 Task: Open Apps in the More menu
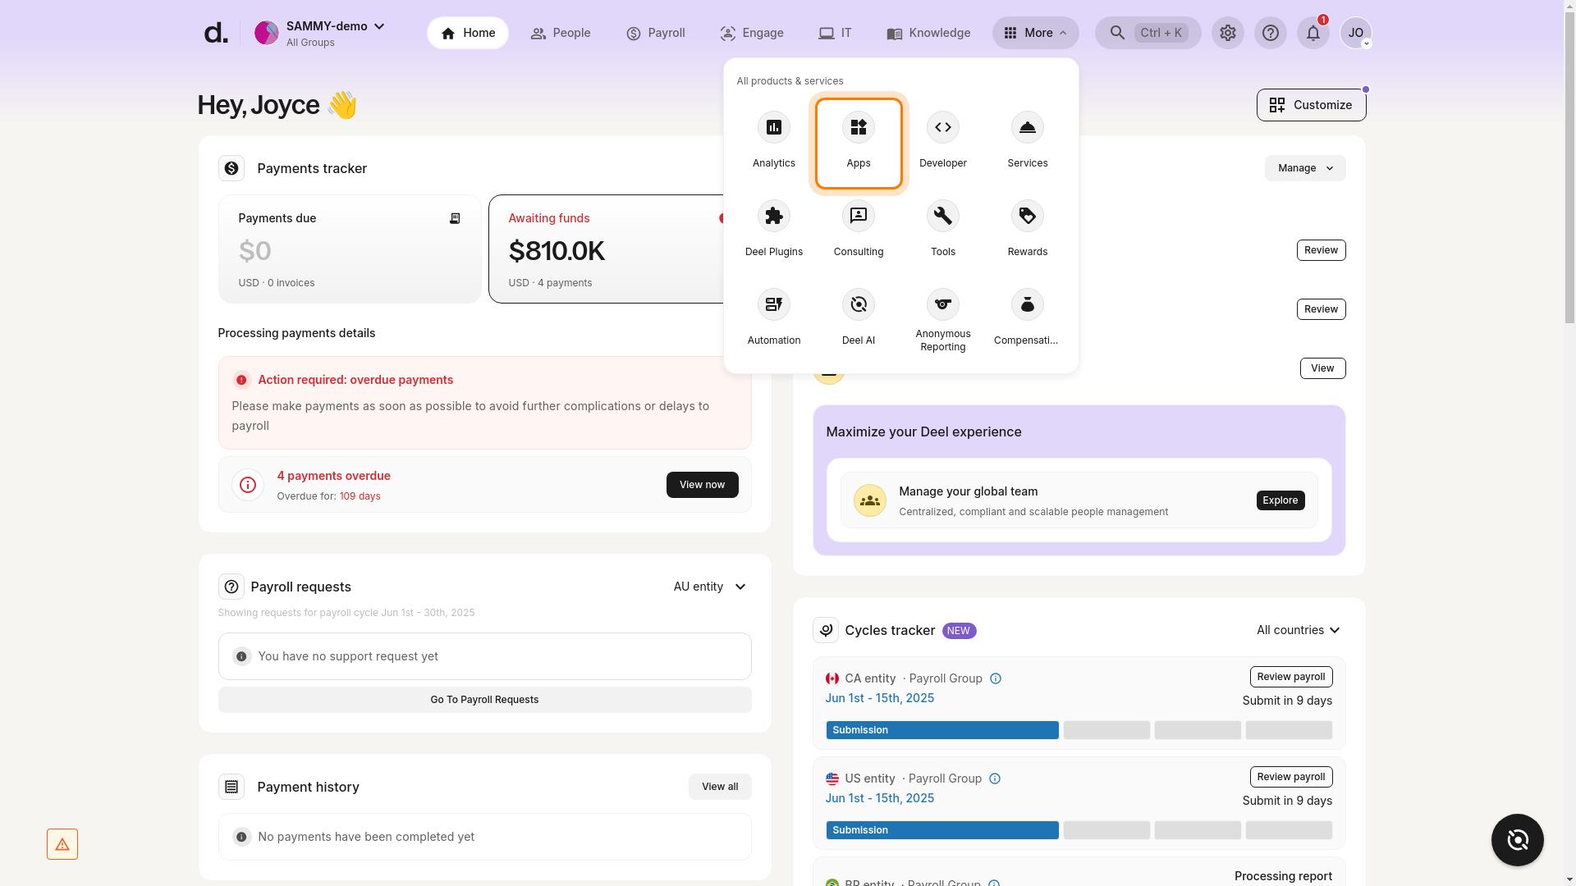click(x=858, y=143)
